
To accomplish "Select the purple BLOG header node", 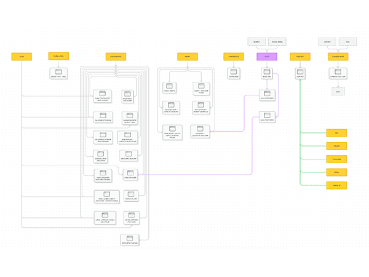I will pos(267,57).
